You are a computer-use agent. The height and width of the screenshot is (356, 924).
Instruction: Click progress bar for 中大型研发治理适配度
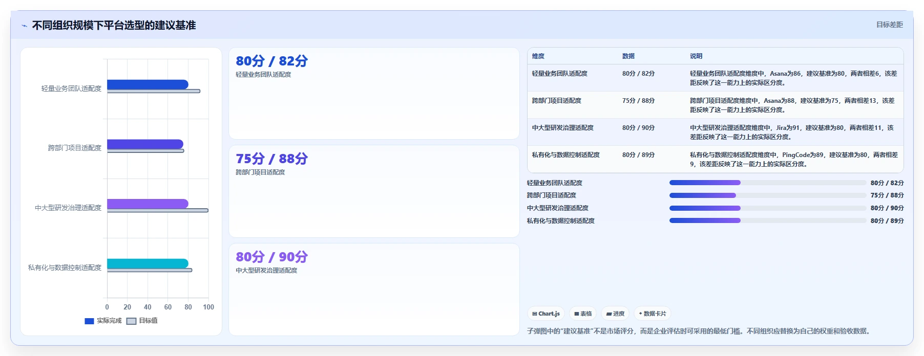pos(768,208)
